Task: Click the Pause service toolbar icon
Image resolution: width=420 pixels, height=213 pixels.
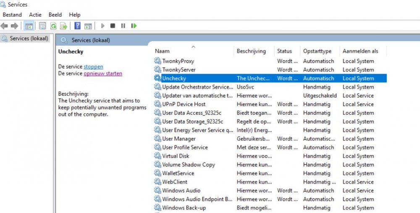Action: pos(123,26)
